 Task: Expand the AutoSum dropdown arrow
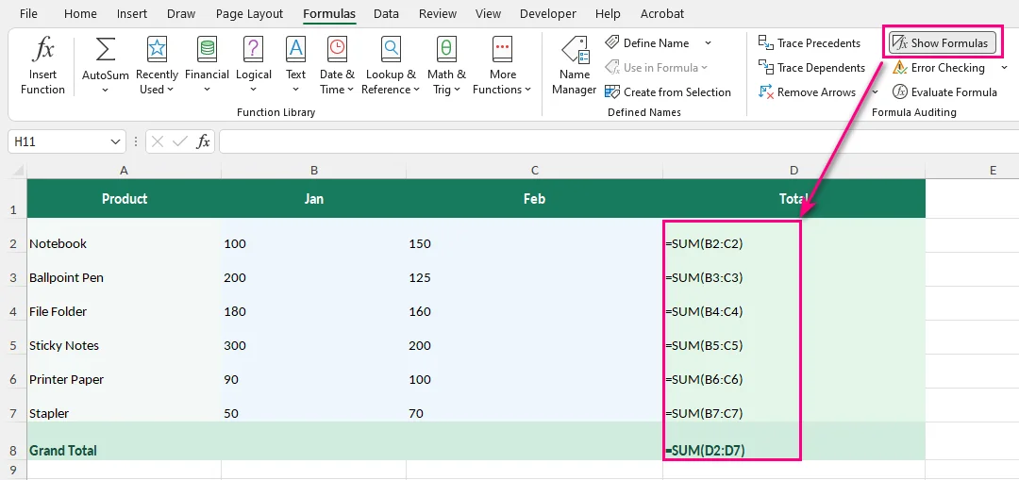click(106, 90)
